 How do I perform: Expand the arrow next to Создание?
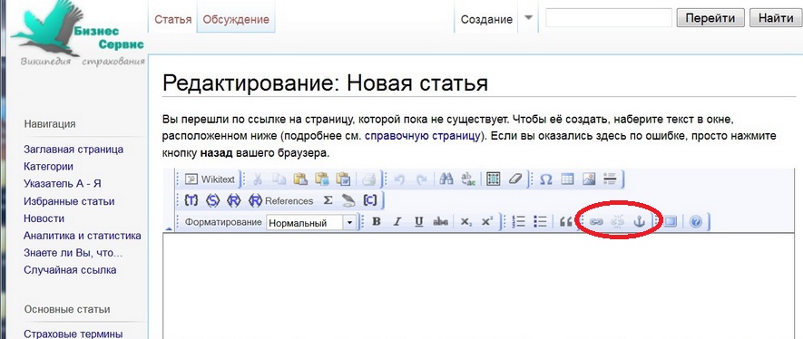point(529,17)
